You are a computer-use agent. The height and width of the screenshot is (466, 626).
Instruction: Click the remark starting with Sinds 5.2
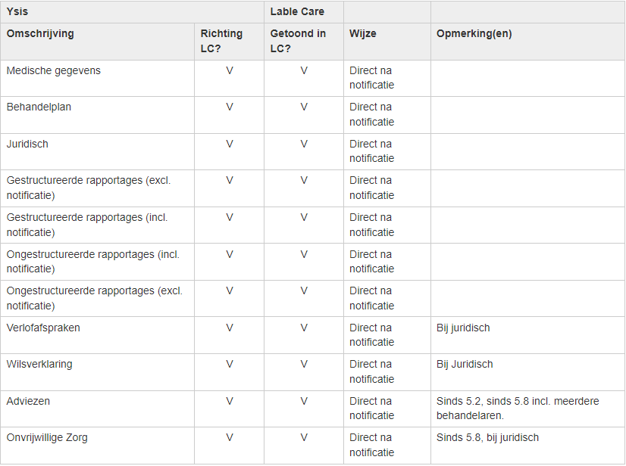pos(518,409)
